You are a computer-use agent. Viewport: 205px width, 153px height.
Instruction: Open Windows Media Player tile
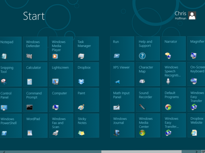[61, 49]
